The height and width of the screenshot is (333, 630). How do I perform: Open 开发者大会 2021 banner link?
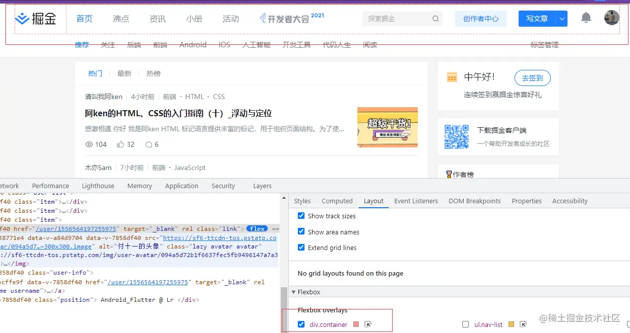(292, 18)
